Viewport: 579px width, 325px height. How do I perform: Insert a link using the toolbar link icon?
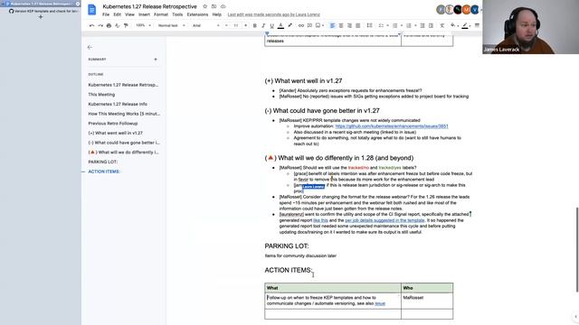tap(301, 25)
